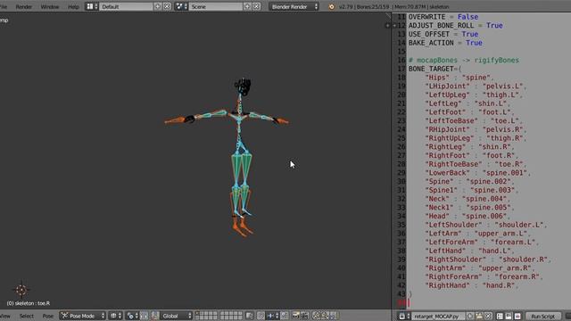The height and width of the screenshot is (321, 571).
Task: Toggle syntax highlighting in text editor
Action: tap(517, 317)
